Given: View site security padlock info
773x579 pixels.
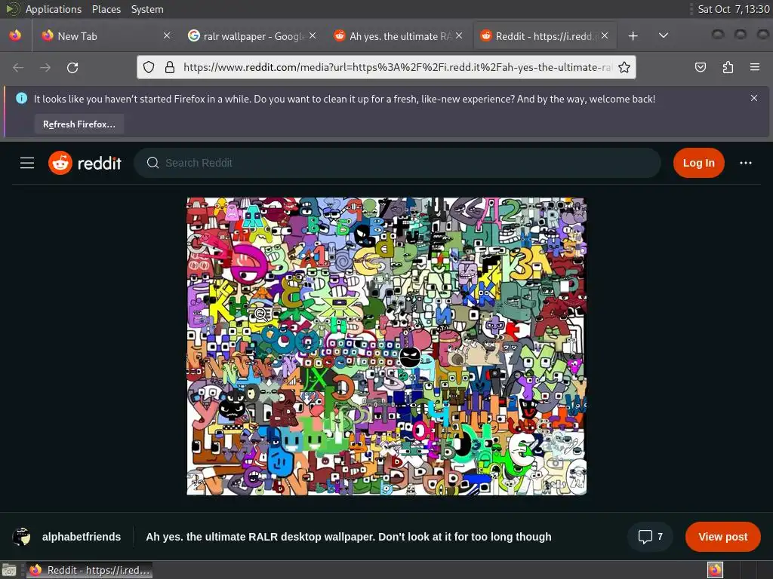Looking at the screenshot, I should click(x=170, y=67).
